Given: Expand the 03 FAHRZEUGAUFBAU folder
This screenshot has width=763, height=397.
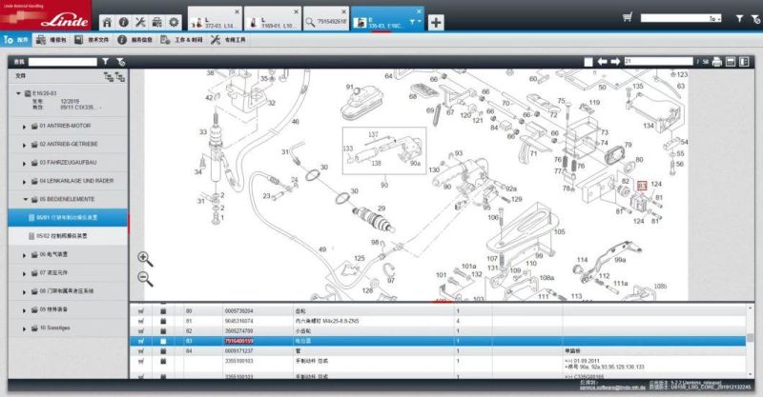Looking at the screenshot, I should 24,163.
